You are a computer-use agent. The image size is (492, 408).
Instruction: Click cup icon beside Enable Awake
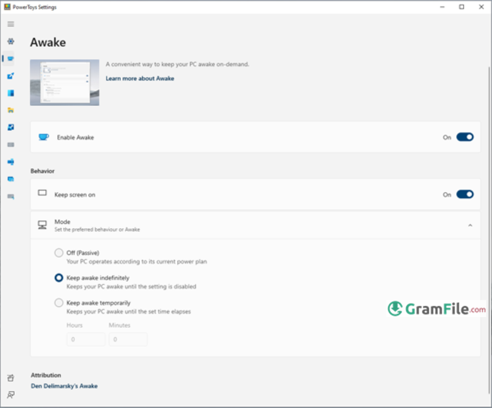[43, 137]
